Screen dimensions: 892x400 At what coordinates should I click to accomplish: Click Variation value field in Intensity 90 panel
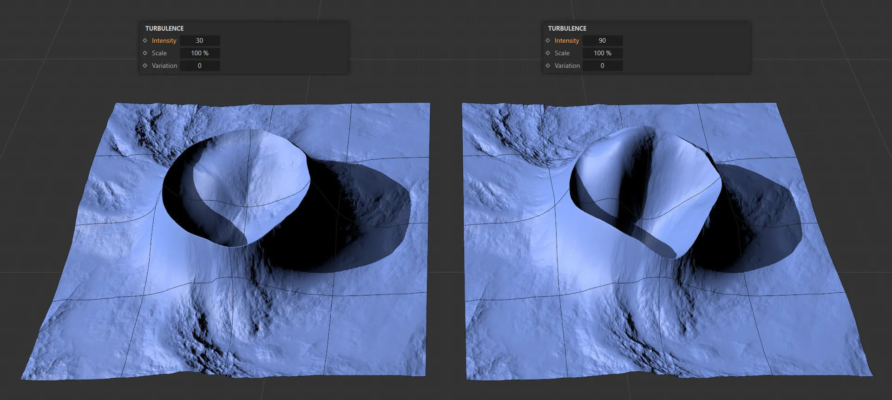(x=603, y=66)
